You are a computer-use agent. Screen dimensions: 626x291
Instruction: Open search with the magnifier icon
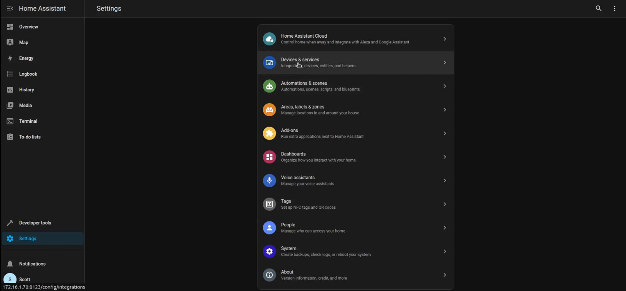click(x=599, y=9)
